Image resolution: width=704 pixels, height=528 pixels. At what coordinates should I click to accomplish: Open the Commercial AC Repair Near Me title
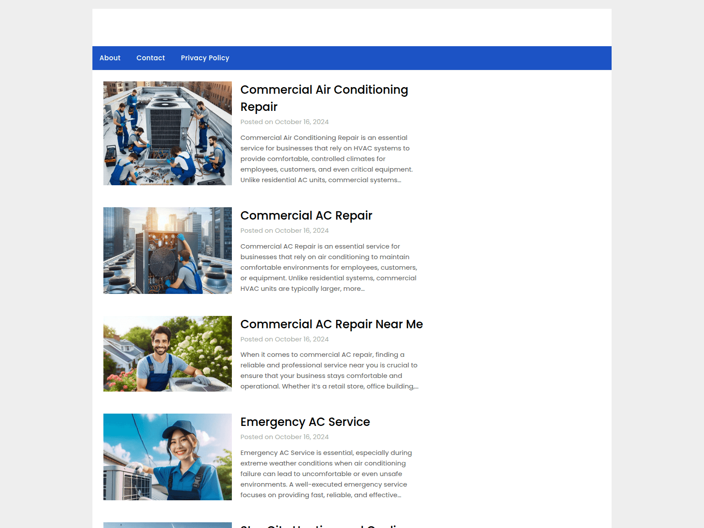coord(332,324)
